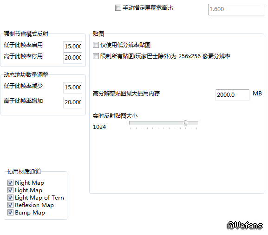Screen dimensions: 268x235
Task: Click the 手动指定屏幕宽高比 label text
Action: click(148, 8)
